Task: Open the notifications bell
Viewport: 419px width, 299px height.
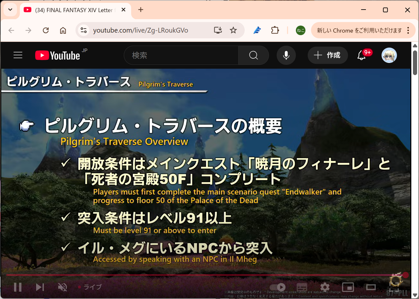Action: coord(361,55)
